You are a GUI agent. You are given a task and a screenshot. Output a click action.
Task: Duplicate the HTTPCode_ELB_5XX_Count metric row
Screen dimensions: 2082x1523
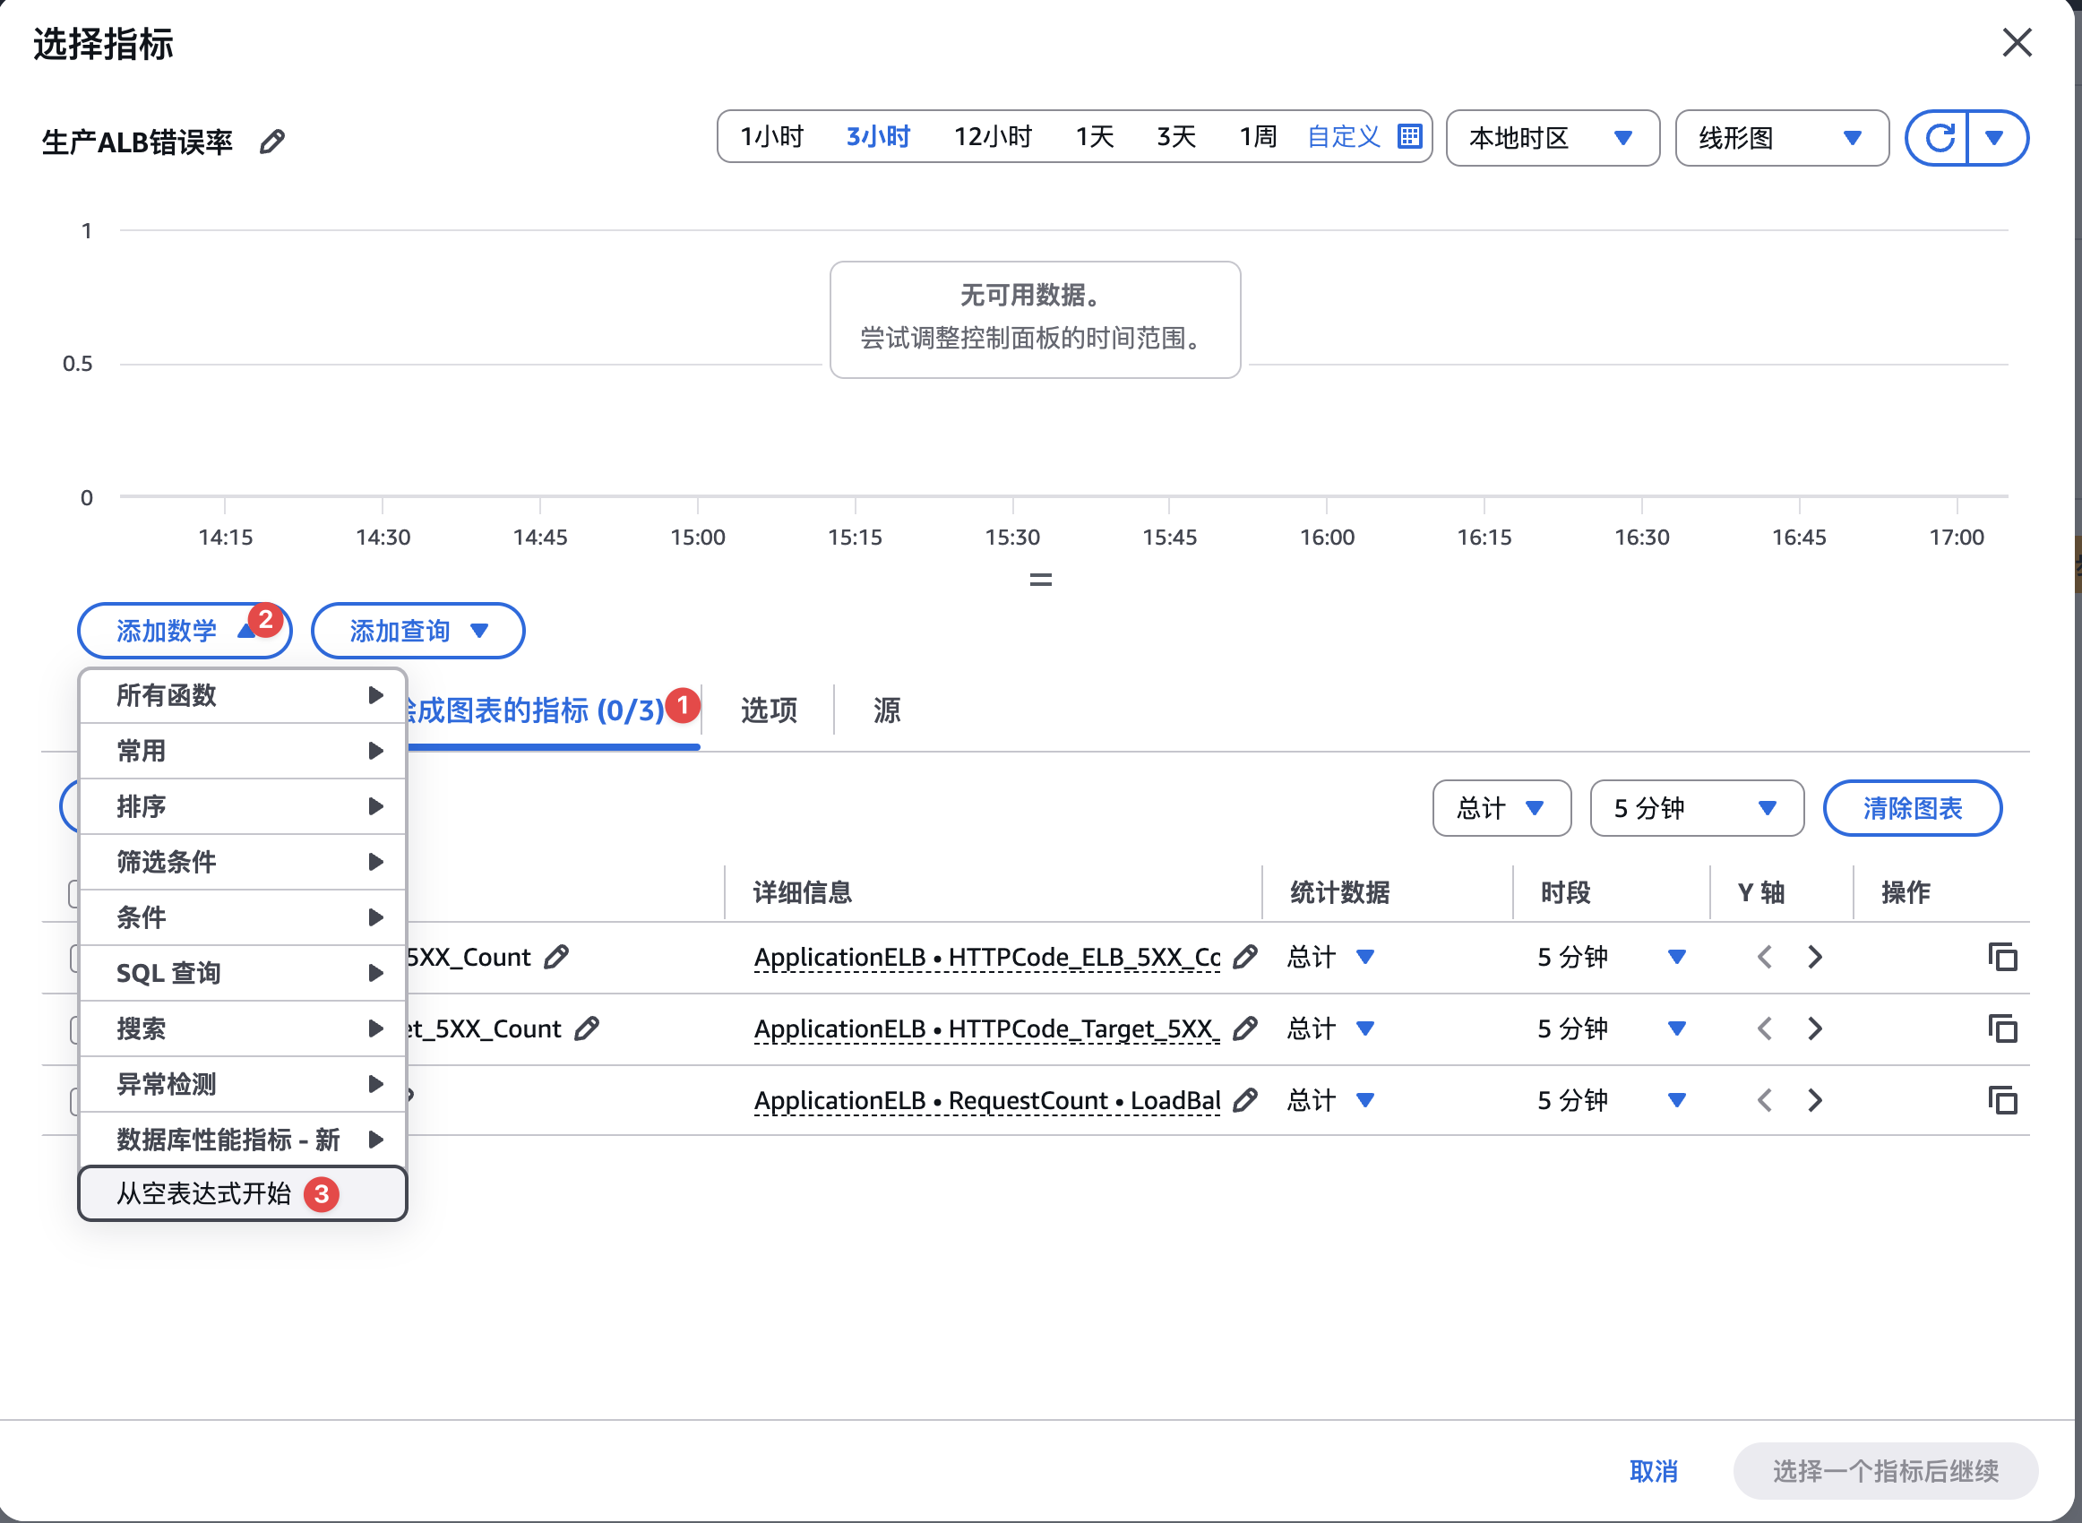(x=2001, y=957)
